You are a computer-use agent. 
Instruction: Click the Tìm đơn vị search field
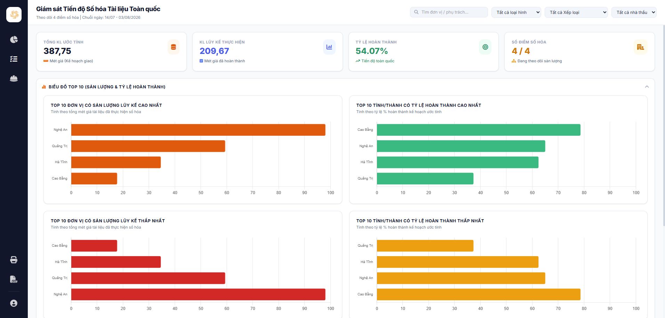coord(449,12)
